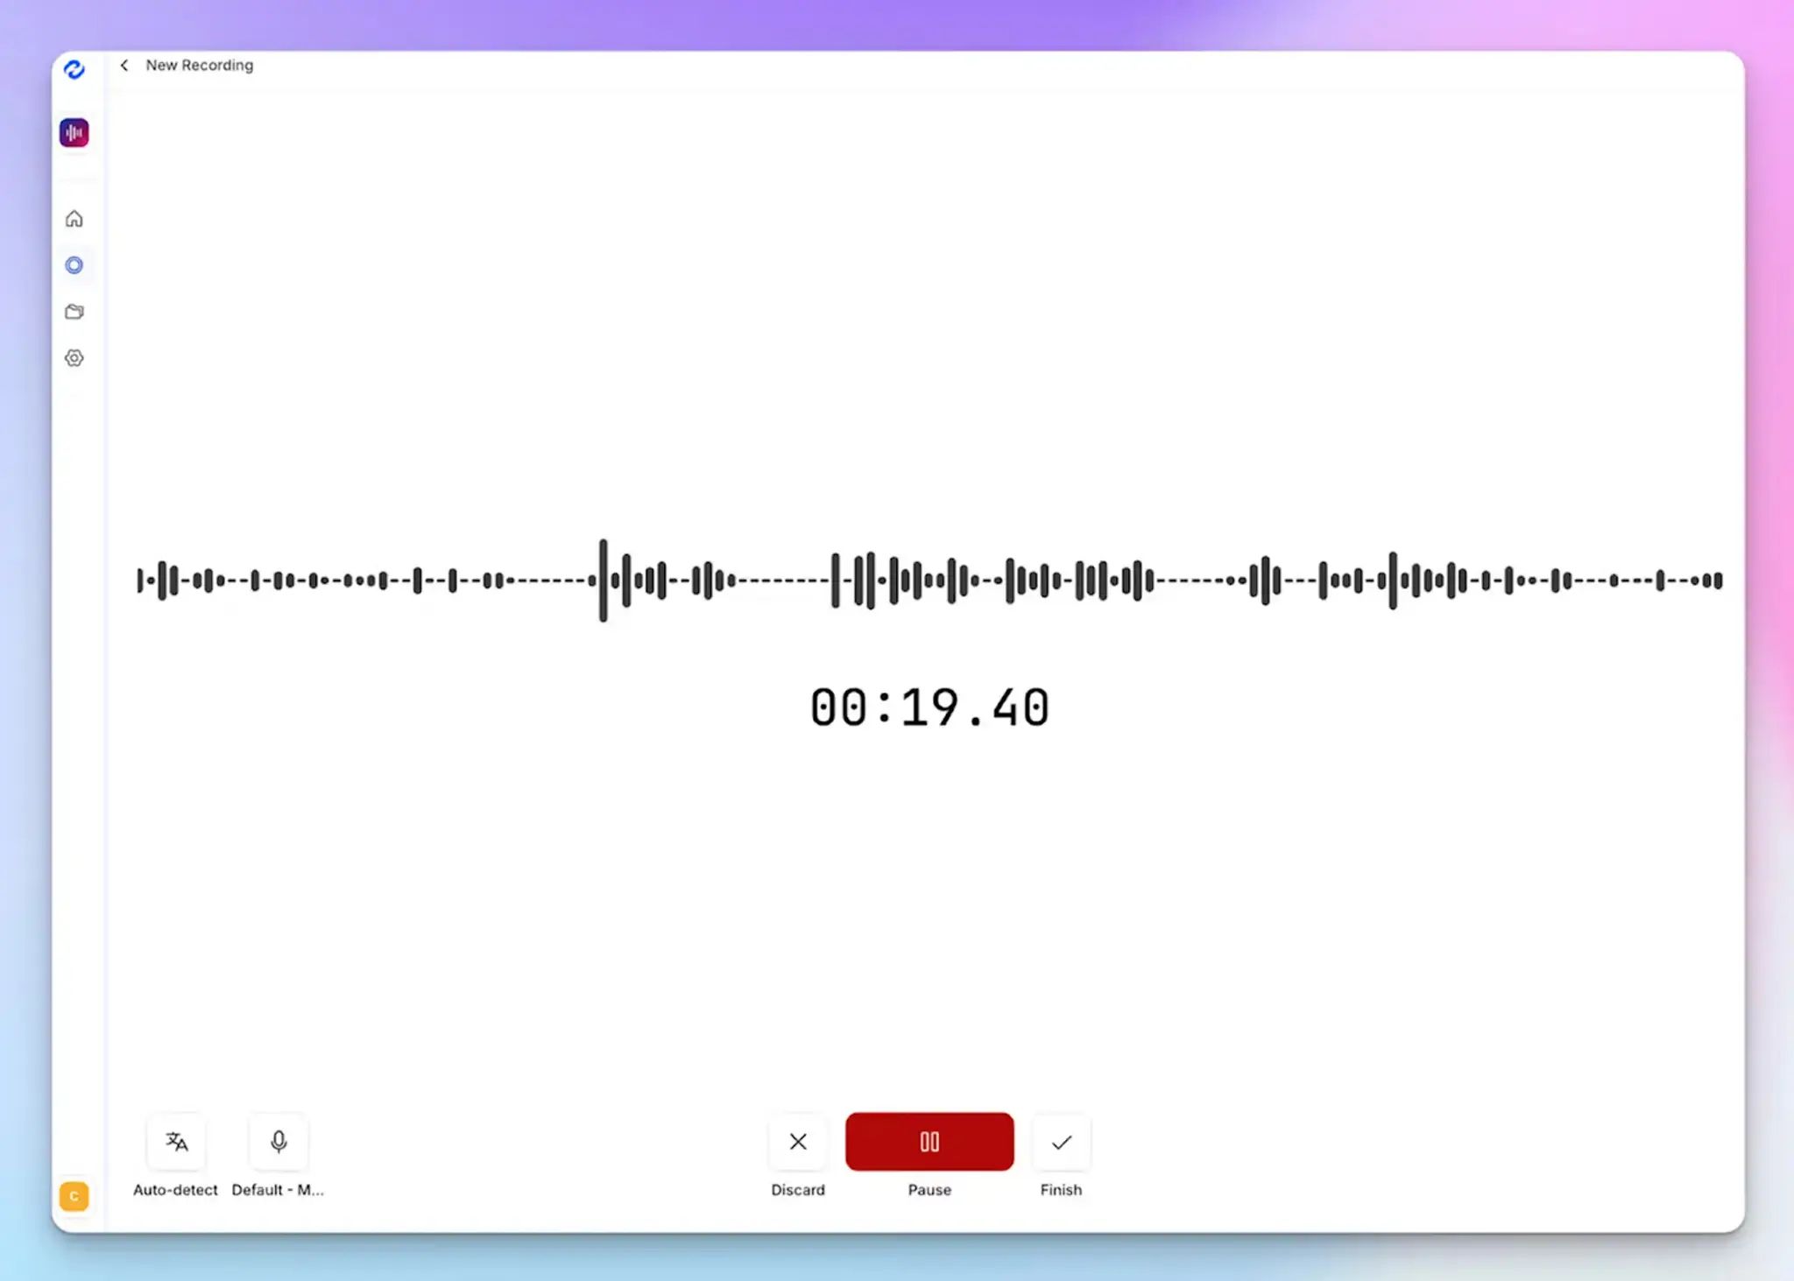Screen dimensions: 1794x1281
Task: Click the microphone icon above Default - M...
Action: 278,1142
